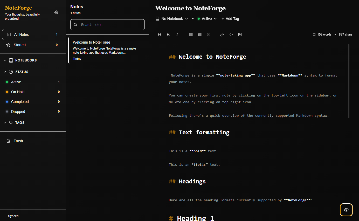Toggle preview mode with eye button
The width and height of the screenshot is (359, 221).
(346, 210)
